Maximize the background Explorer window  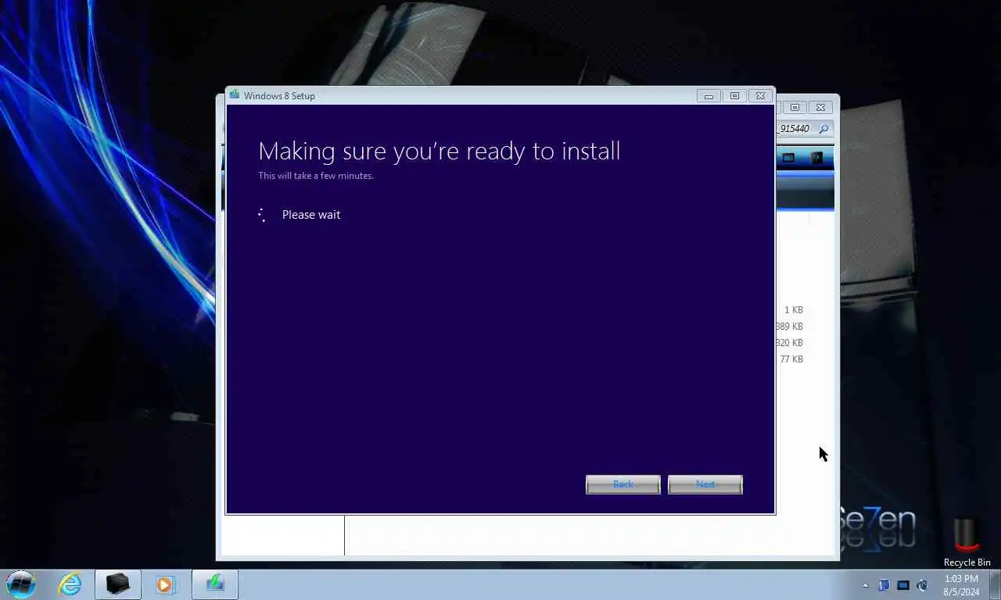[795, 107]
